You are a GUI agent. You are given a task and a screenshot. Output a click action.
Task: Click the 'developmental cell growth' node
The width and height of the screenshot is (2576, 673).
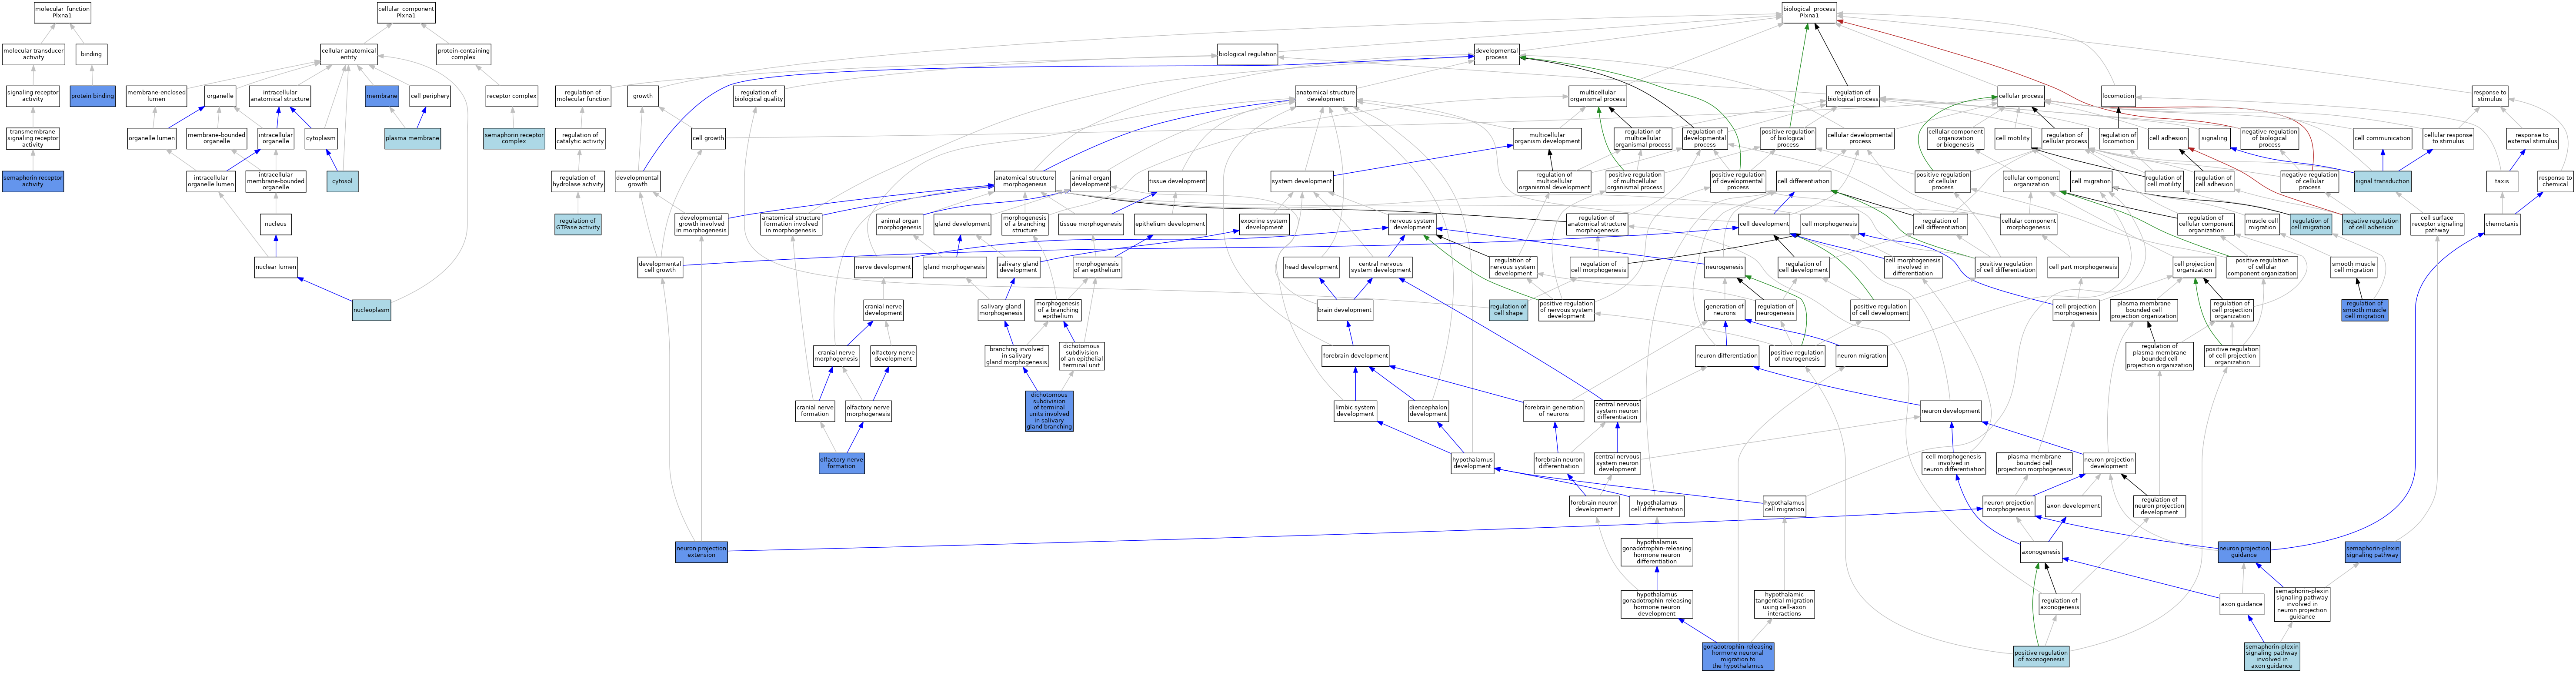[660, 267]
